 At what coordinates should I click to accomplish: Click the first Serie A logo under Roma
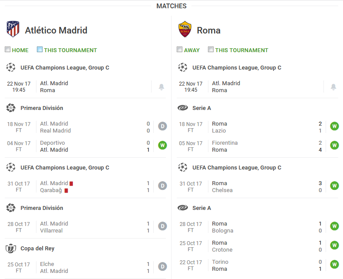(x=183, y=108)
